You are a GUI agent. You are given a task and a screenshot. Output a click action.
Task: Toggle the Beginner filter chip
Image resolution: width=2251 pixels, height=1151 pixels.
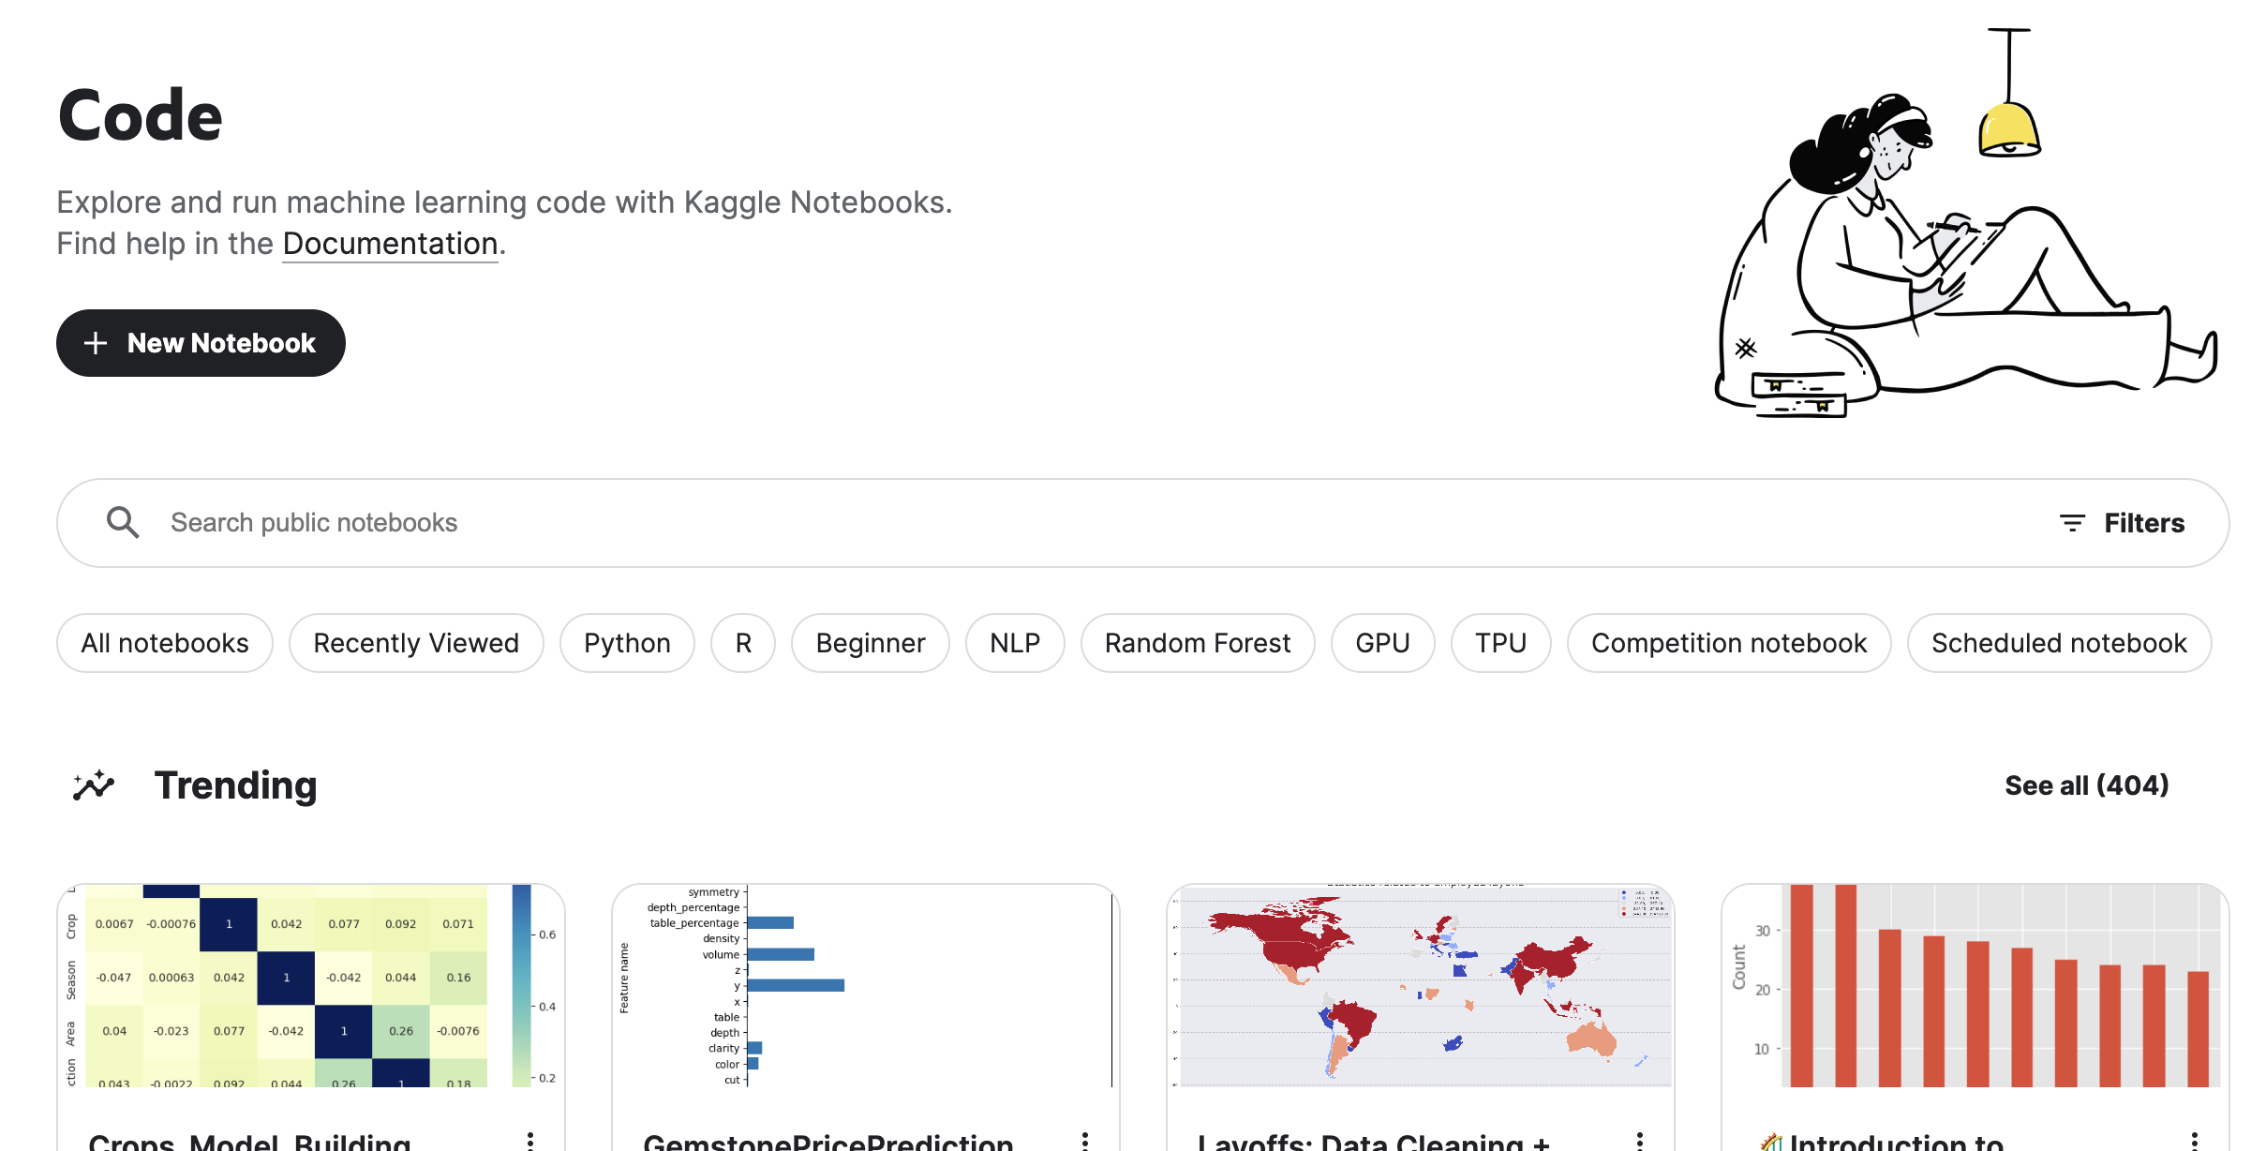[x=870, y=643]
